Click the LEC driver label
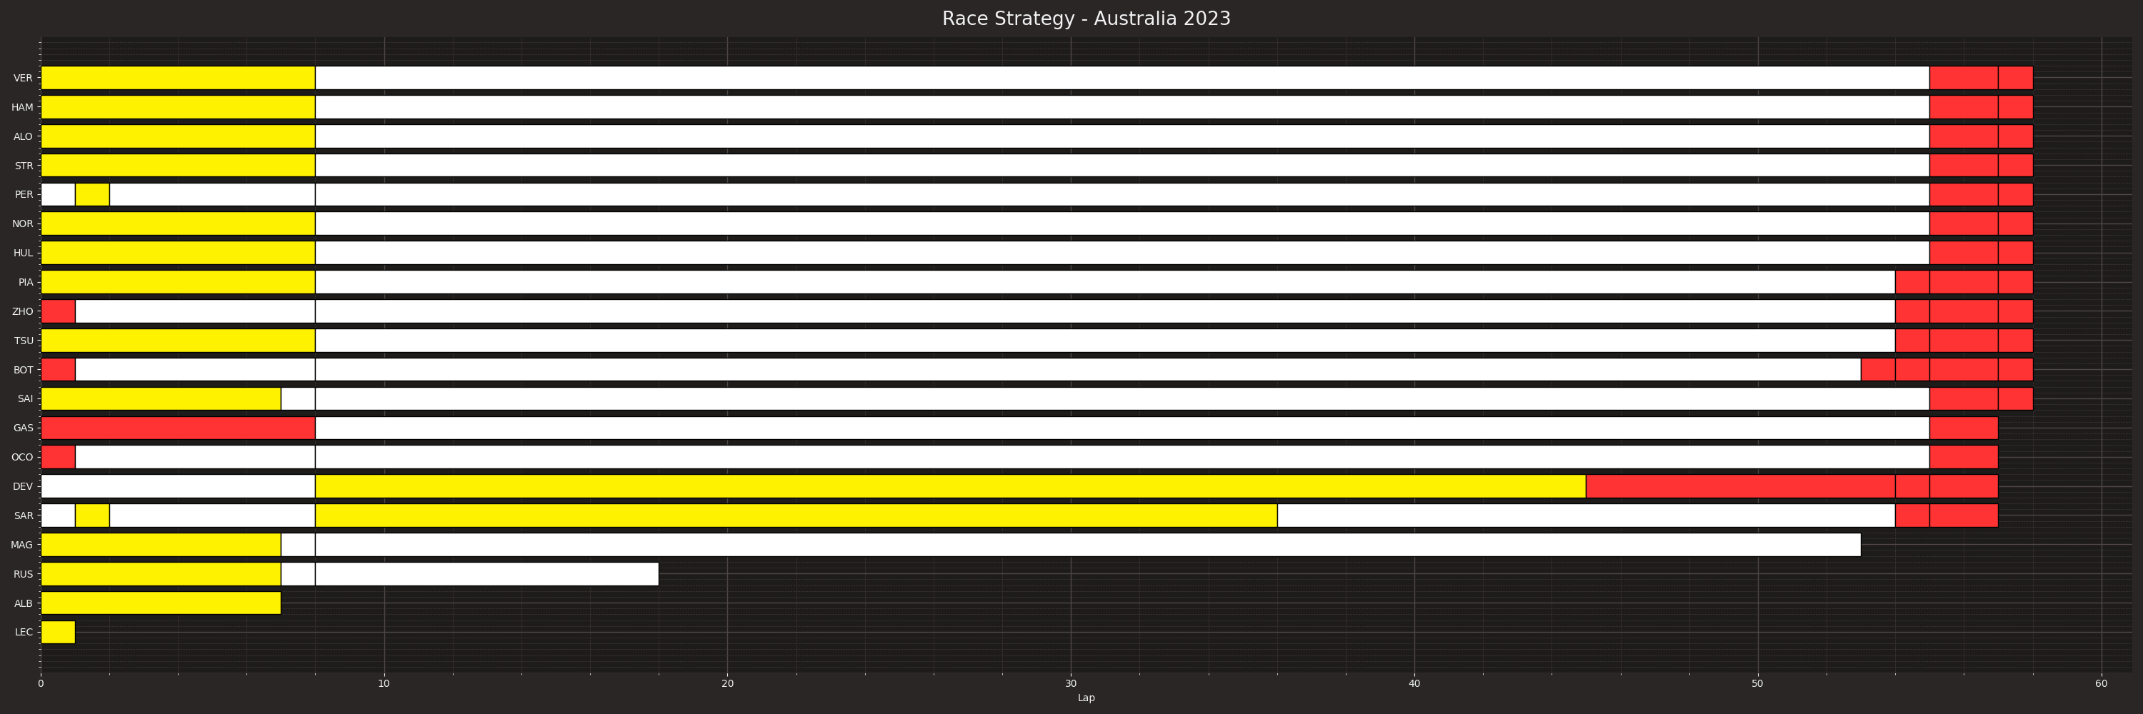 [24, 633]
